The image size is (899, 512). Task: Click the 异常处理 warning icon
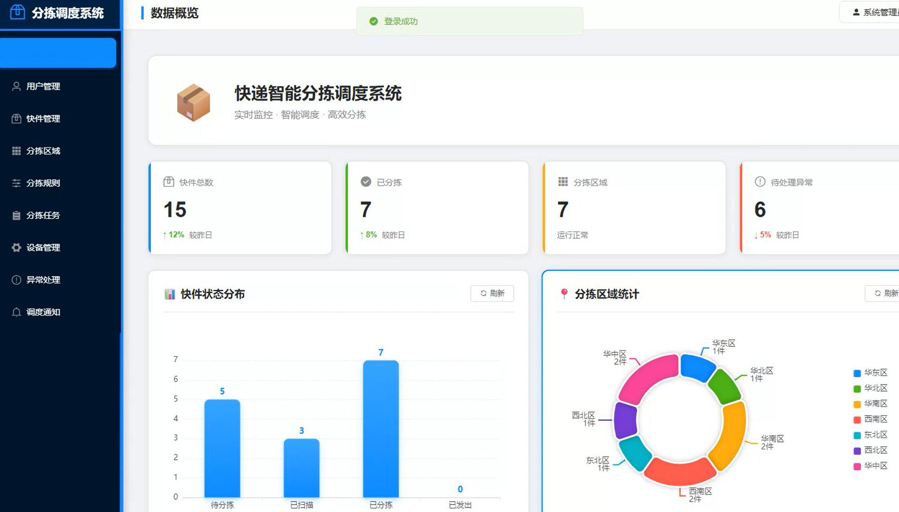point(16,280)
